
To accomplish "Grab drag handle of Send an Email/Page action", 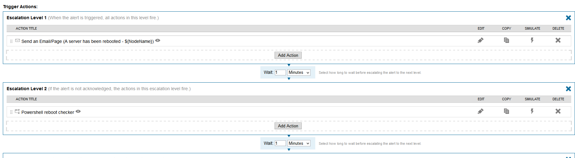I will [x=11, y=41].
